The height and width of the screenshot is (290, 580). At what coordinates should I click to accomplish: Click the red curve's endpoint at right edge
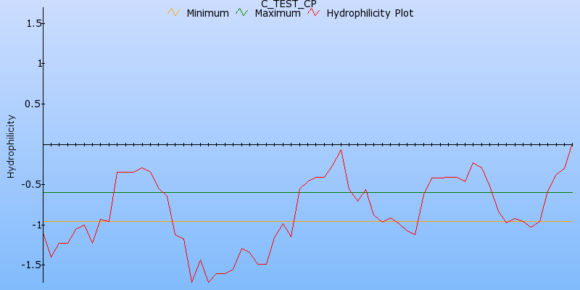point(572,146)
